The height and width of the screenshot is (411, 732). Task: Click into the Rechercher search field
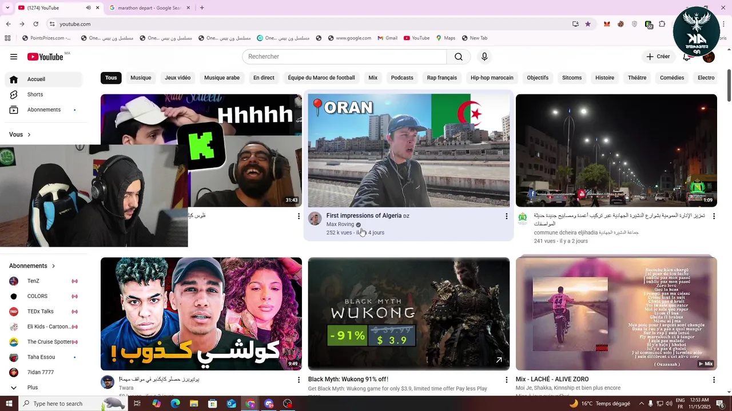click(x=344, y=57)
